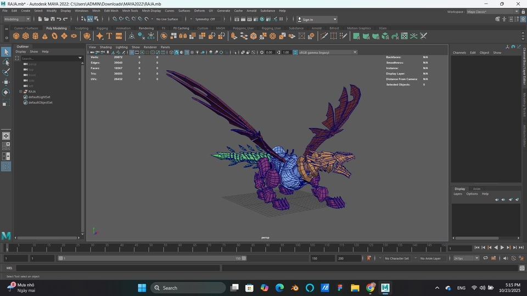Save the scene with the disk icon
527x296 pixels.
pyautogui.click(x=53, y=19)
